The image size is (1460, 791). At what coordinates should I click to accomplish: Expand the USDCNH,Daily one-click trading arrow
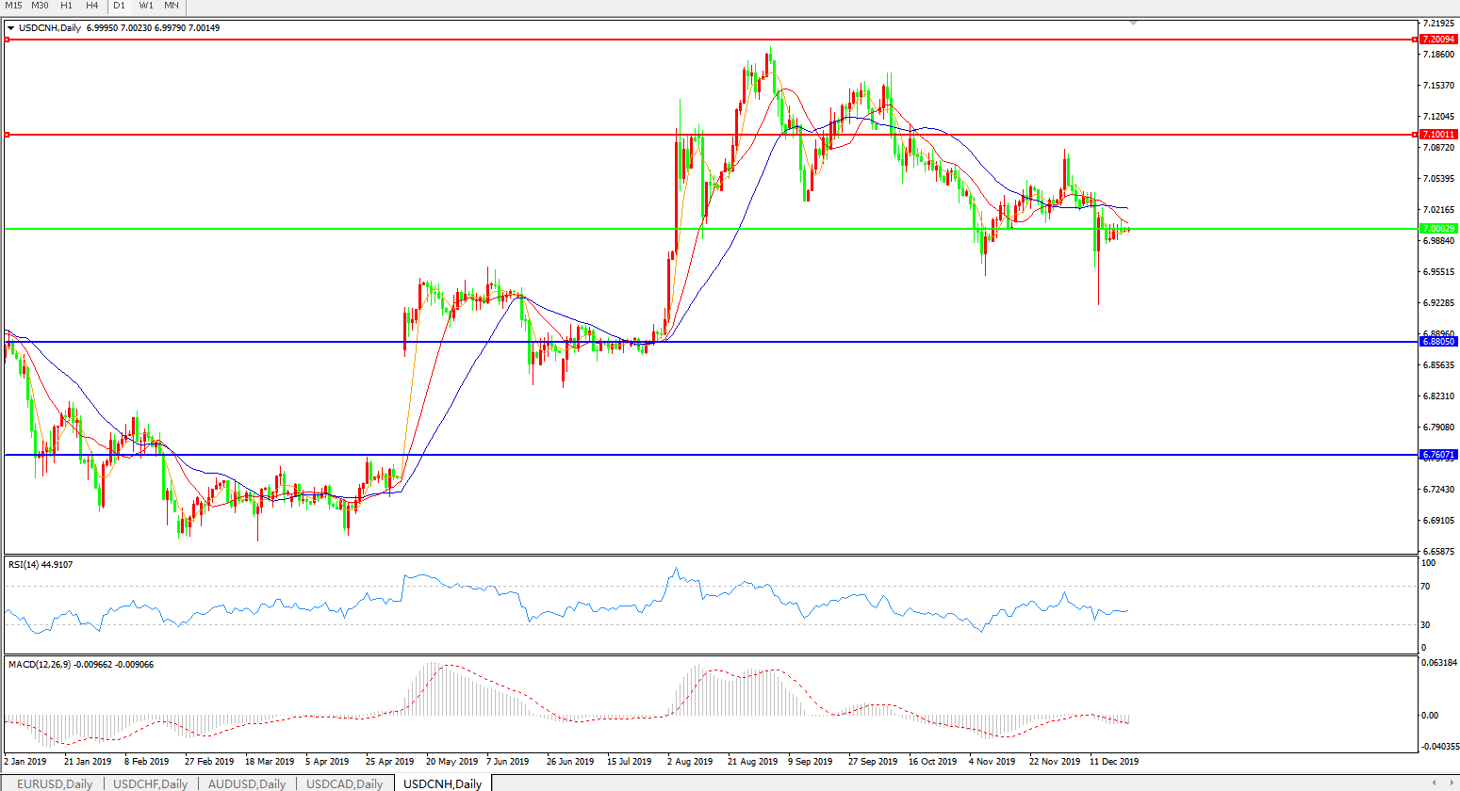[10, 28]
